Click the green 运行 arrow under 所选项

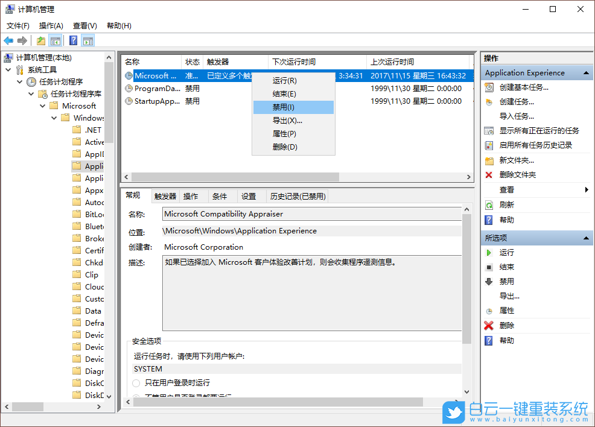[x=489, y=252]
